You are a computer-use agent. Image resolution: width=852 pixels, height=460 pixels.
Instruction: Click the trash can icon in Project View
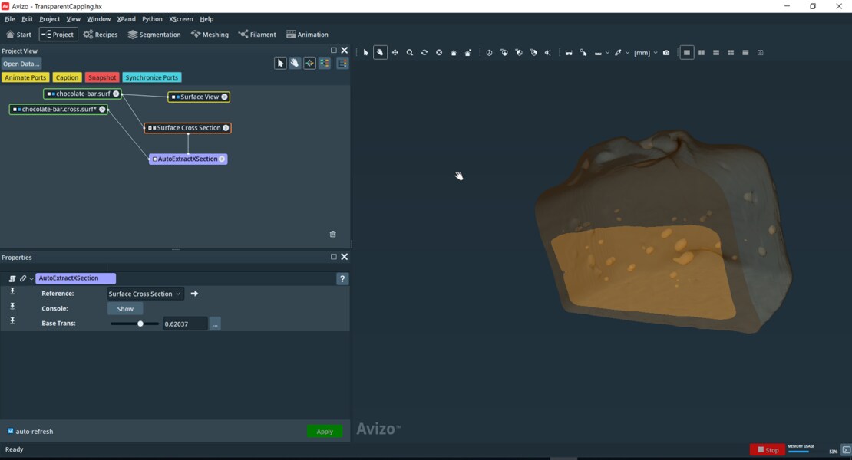click(332, 234)
